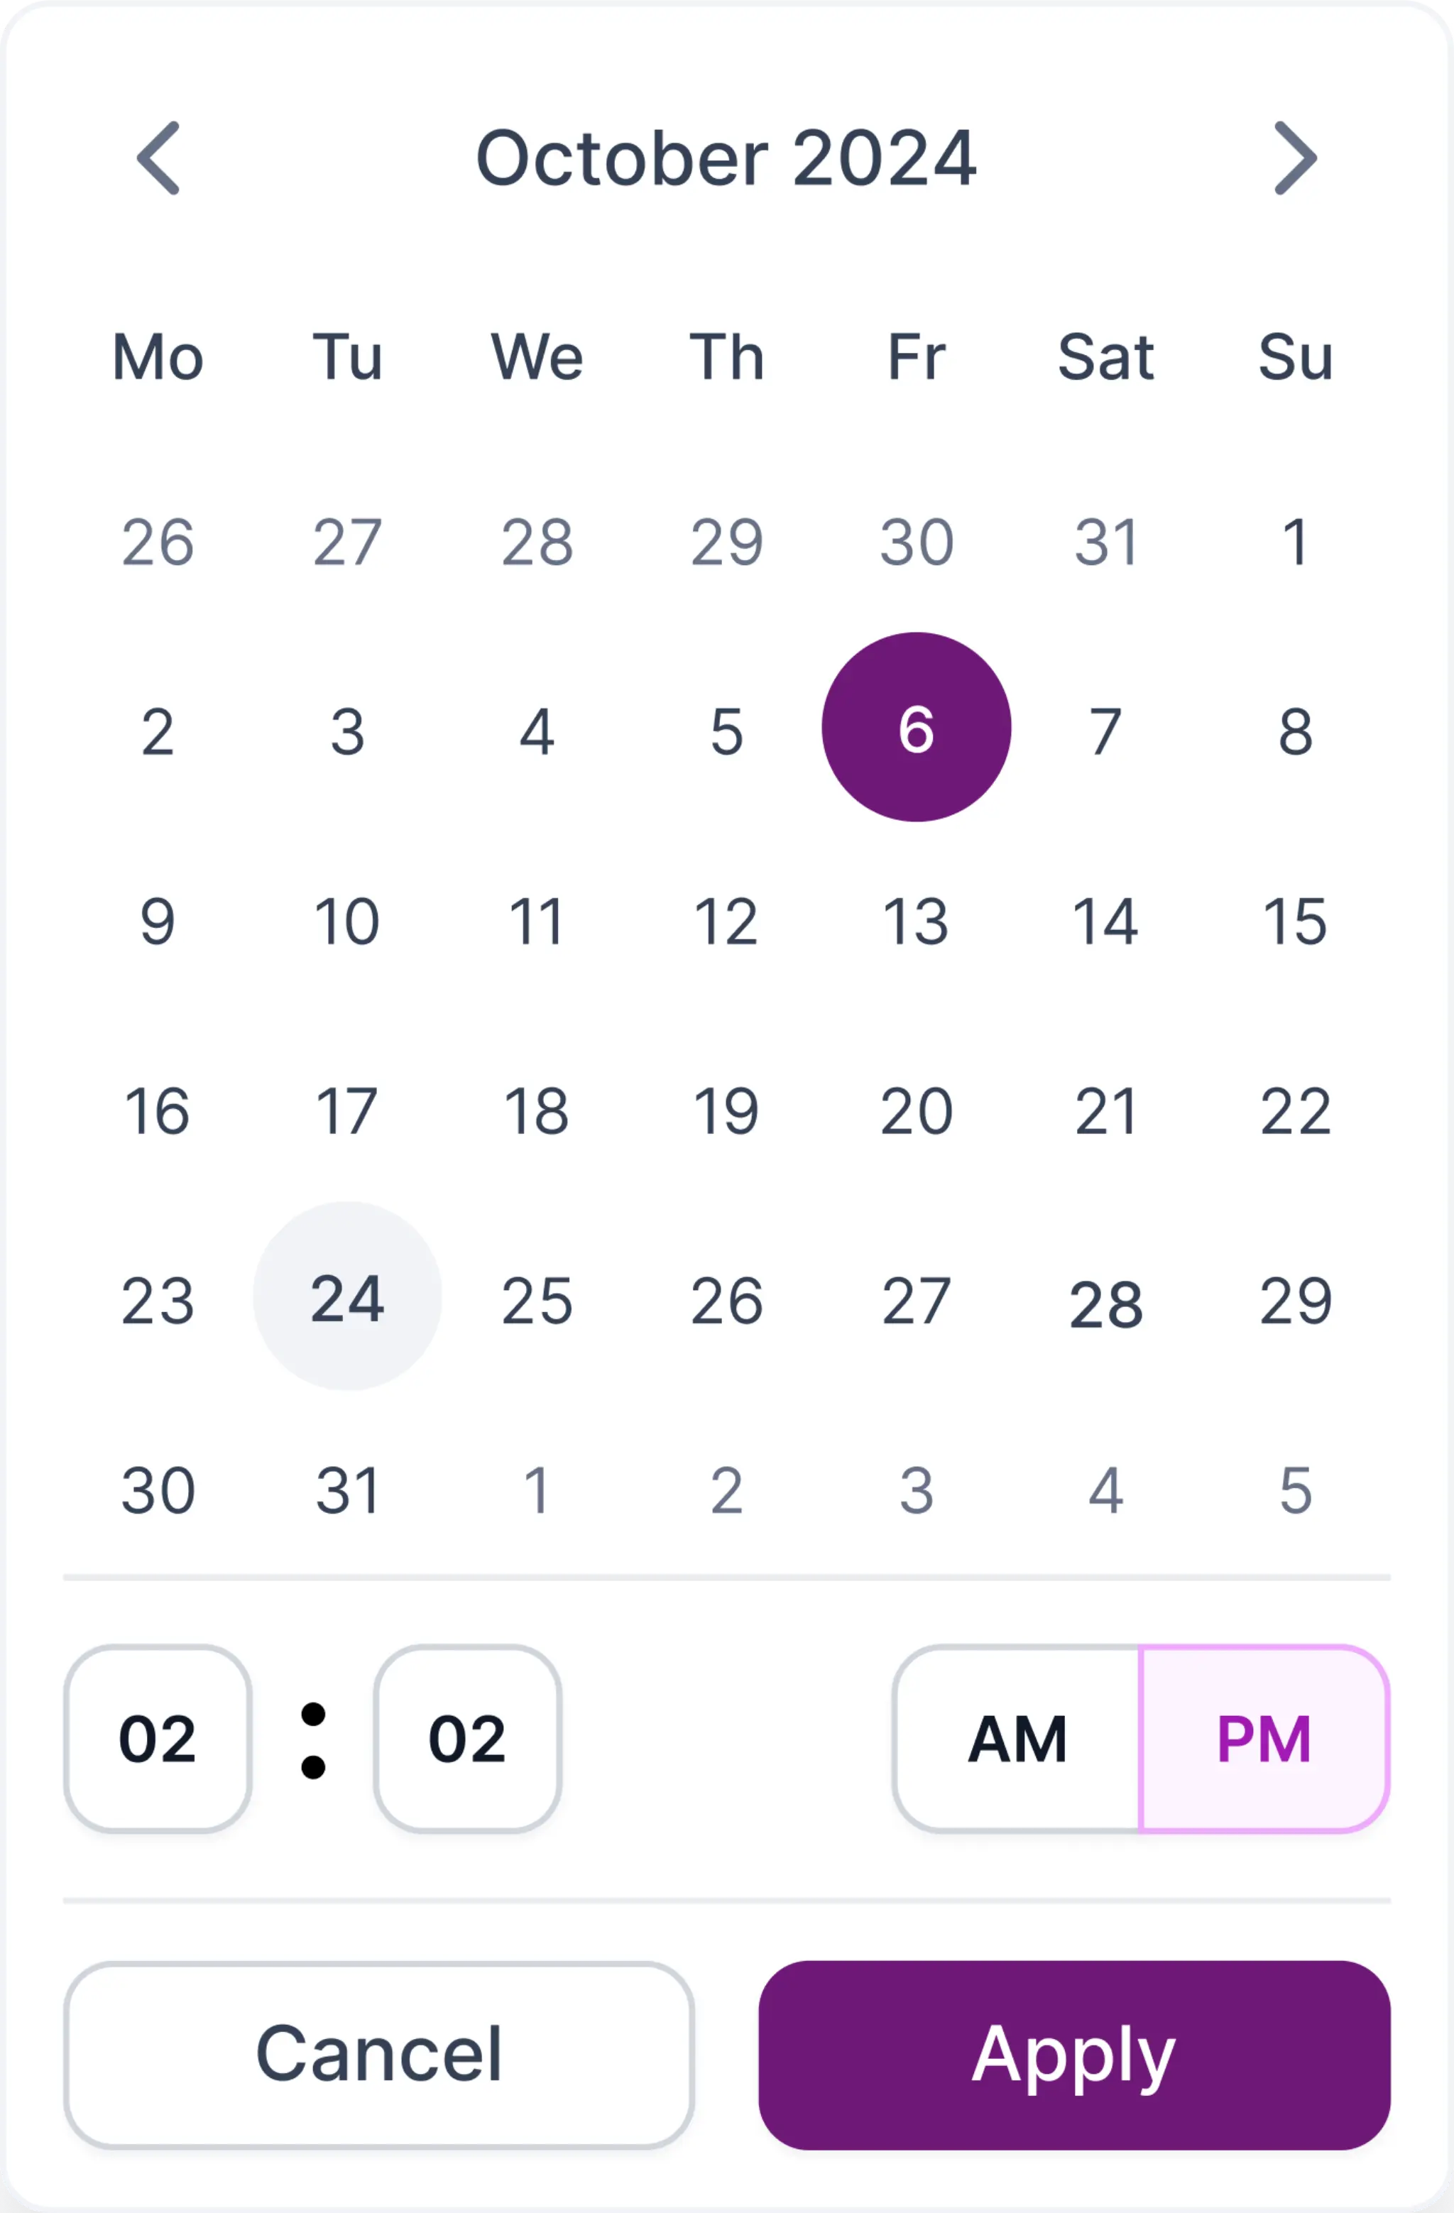Select October 31 date

(x=346, y=1490)
